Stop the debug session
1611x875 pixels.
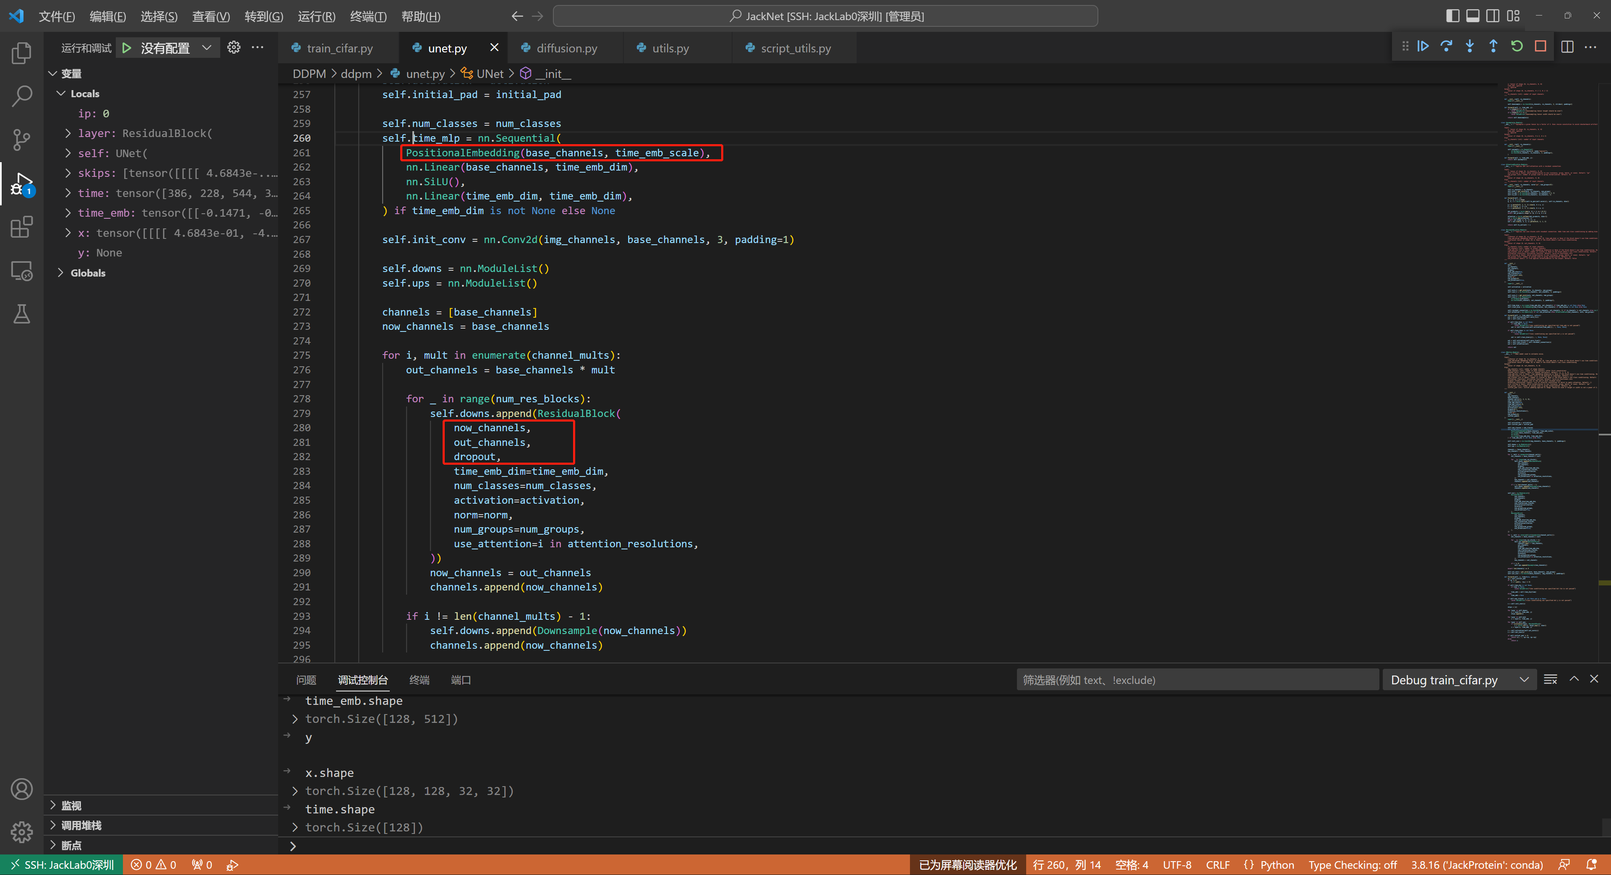coord(1541,46)
